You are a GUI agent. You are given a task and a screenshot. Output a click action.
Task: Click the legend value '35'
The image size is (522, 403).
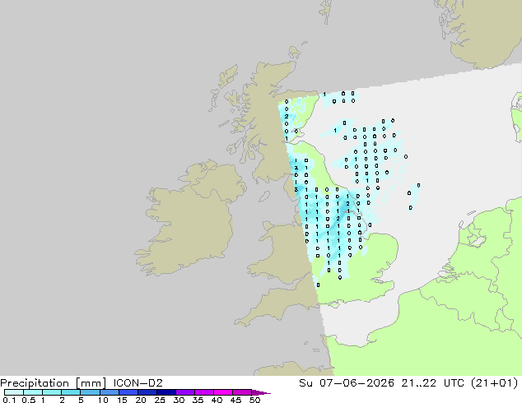click(x=198, y=400)
